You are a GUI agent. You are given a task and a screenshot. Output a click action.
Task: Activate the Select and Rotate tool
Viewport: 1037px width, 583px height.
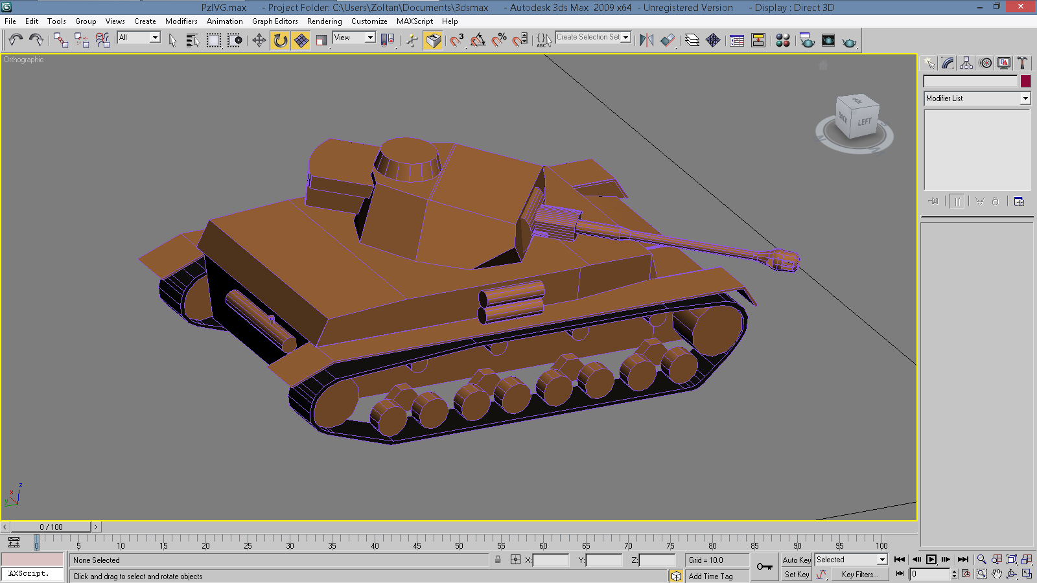pos(280,40)
